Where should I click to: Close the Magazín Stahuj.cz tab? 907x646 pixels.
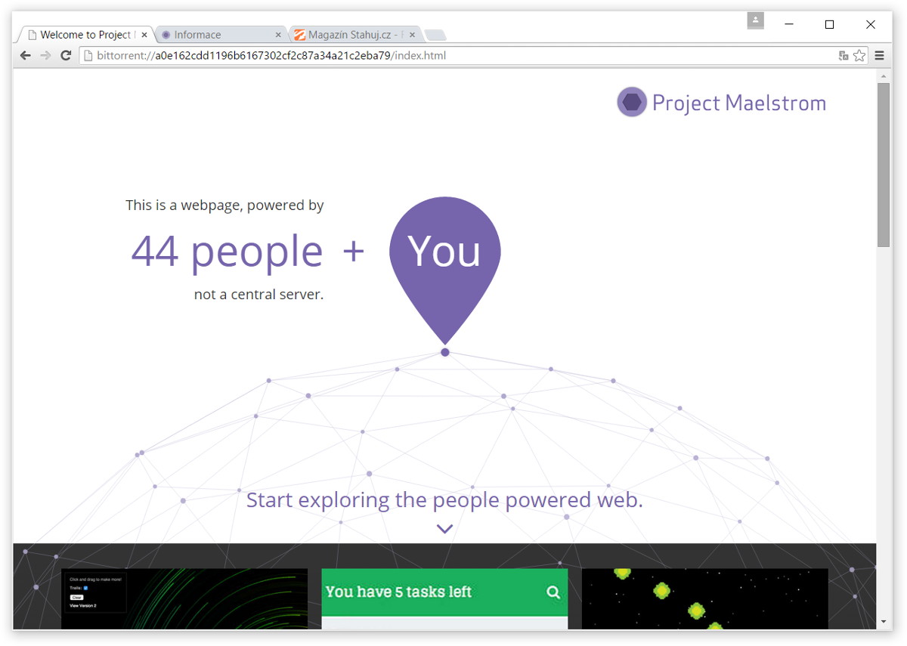(x=412, y=35)
